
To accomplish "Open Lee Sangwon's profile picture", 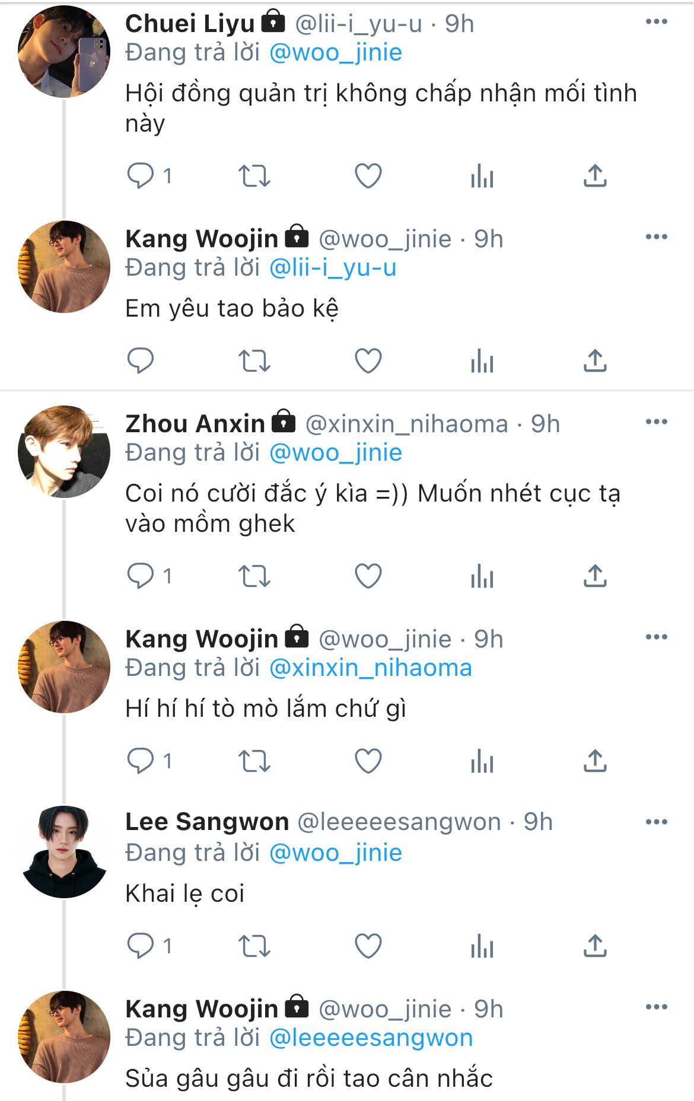I will tap(64, 851).
